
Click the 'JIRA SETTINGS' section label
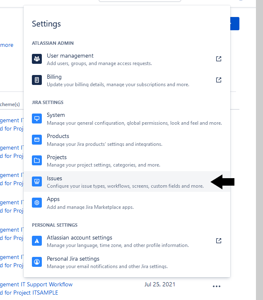48,102
